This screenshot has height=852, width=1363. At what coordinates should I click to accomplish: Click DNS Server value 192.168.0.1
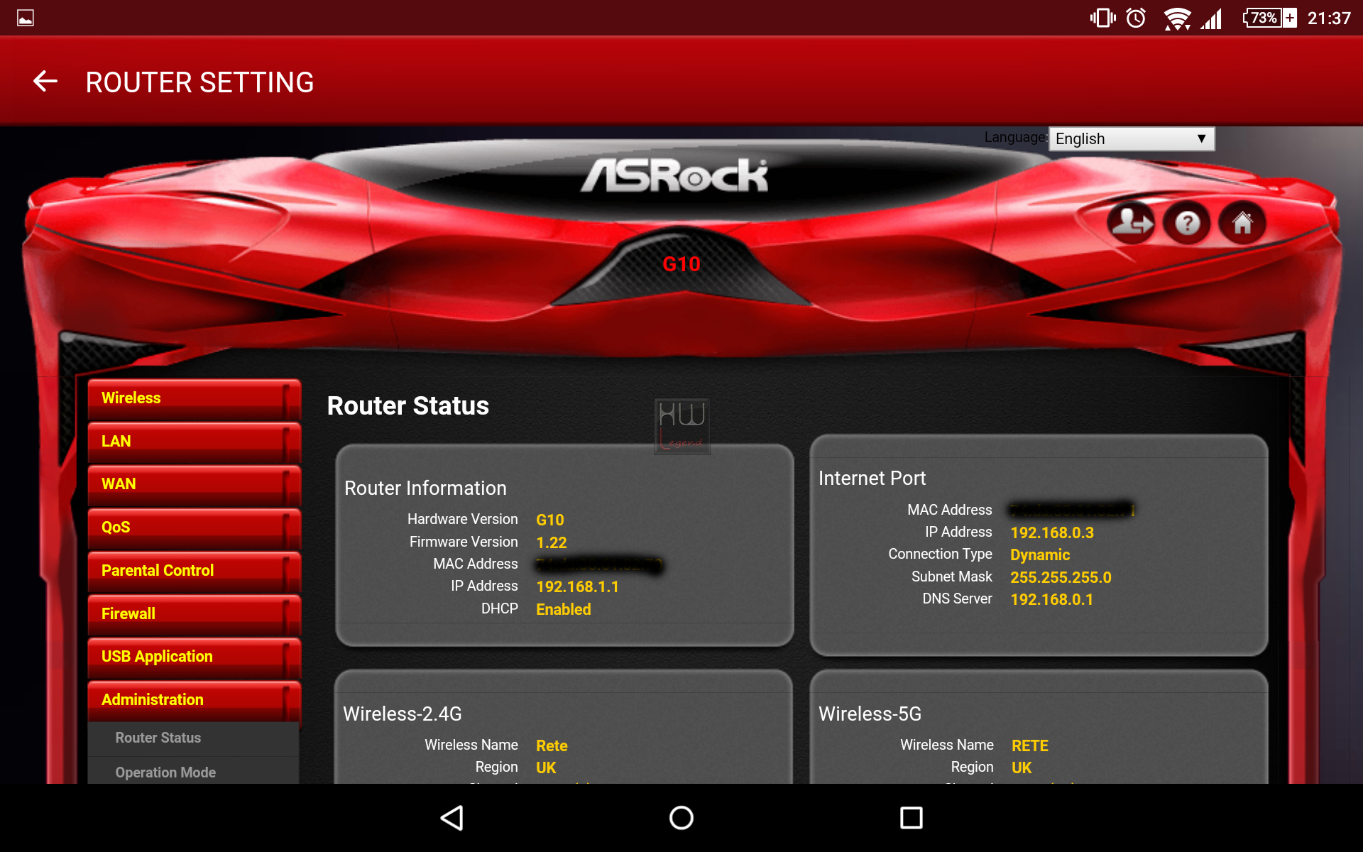pos(1051,599)
